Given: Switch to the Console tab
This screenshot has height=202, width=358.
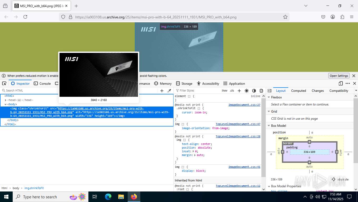Looking at the screenshot, I should [42, 83].
